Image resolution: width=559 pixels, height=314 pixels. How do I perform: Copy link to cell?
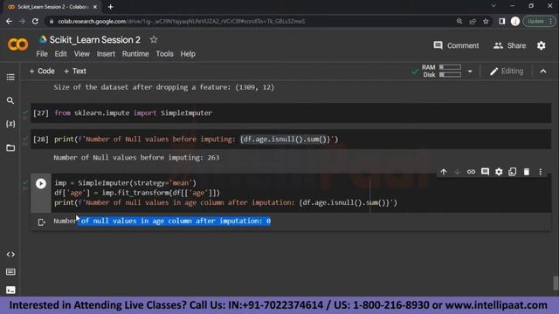coord(471,172)
